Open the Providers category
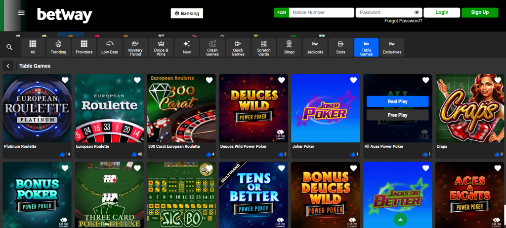 tap(84, 47)
